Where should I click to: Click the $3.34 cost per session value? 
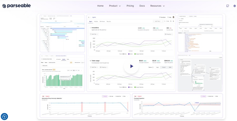[154, 61]
